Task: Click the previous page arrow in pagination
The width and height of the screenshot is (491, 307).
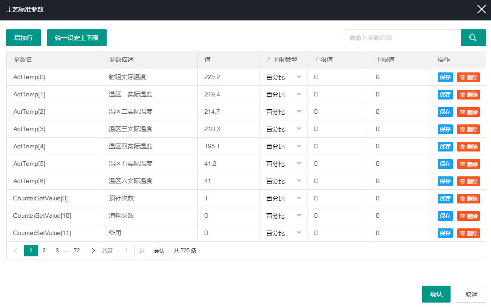Action: (16, 250)
